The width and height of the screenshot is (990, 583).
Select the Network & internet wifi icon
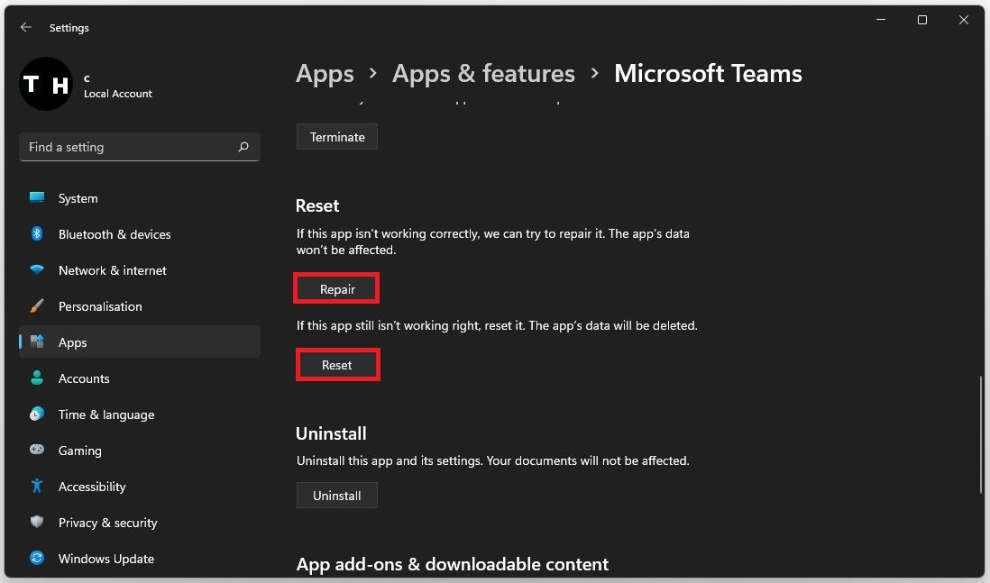(x=37, y=270)
